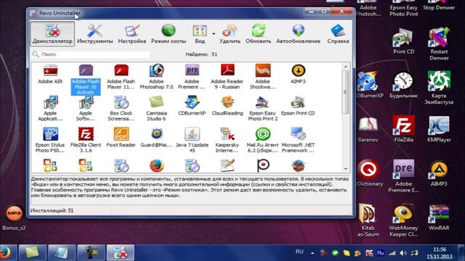Select Epson Print CD in the list
This screenshot has height=261, width=465.
(298, 106)
